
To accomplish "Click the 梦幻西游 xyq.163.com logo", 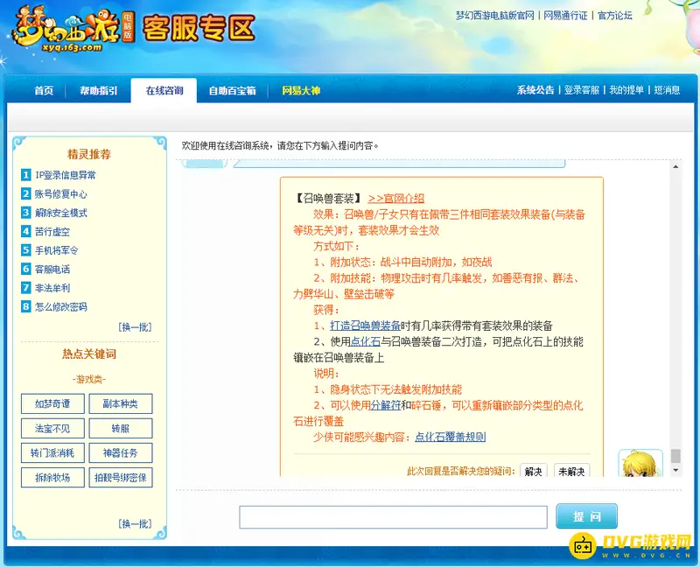I will (73, 28).
